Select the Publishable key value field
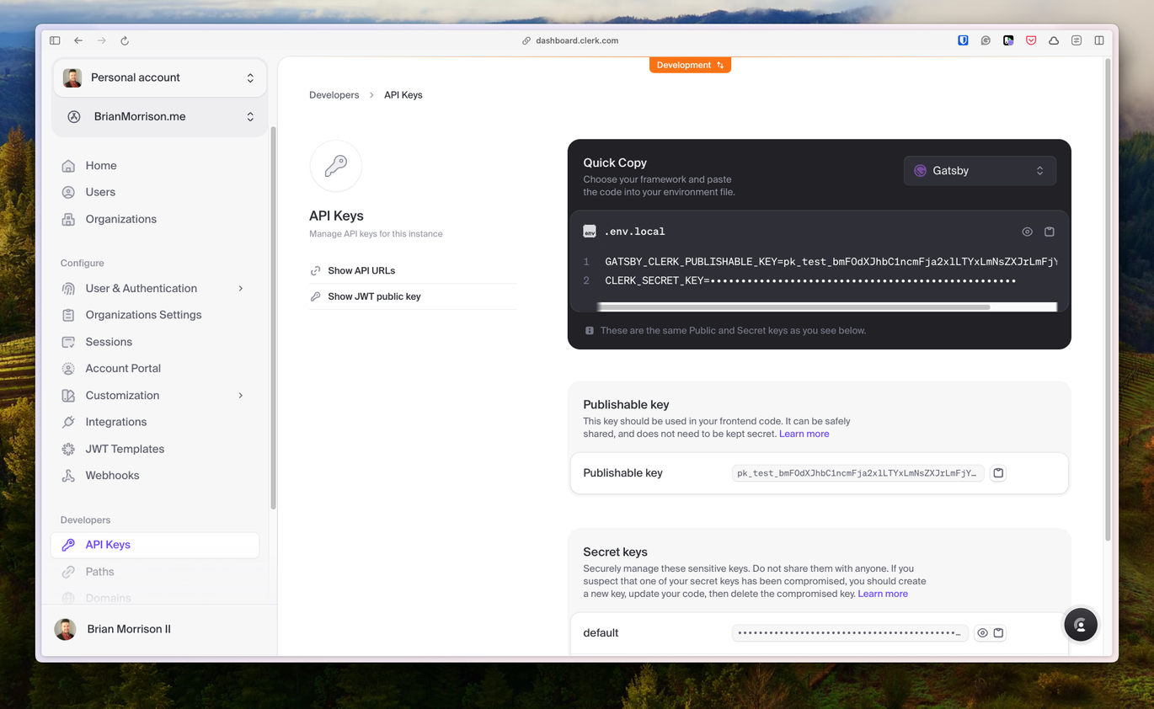Viewport: 1154px width, 709px height. tap(857, 473)
